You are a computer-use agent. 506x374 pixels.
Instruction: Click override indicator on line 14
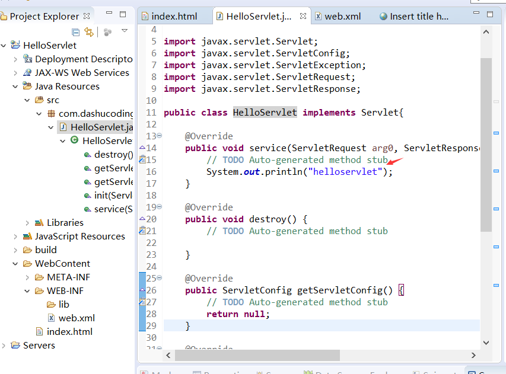[x=142, y=148]
